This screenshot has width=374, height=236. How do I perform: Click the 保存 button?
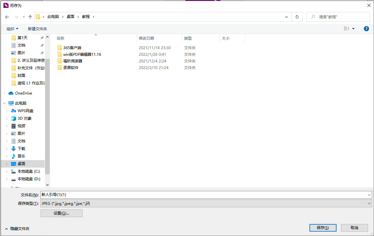[323, 228]
